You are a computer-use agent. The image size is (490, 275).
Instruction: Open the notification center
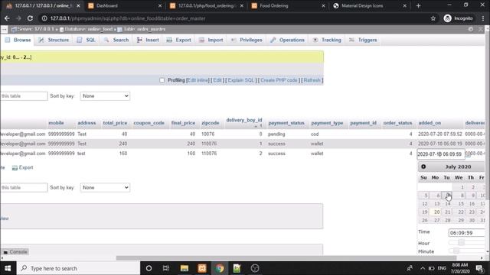[x=479, y=268]
